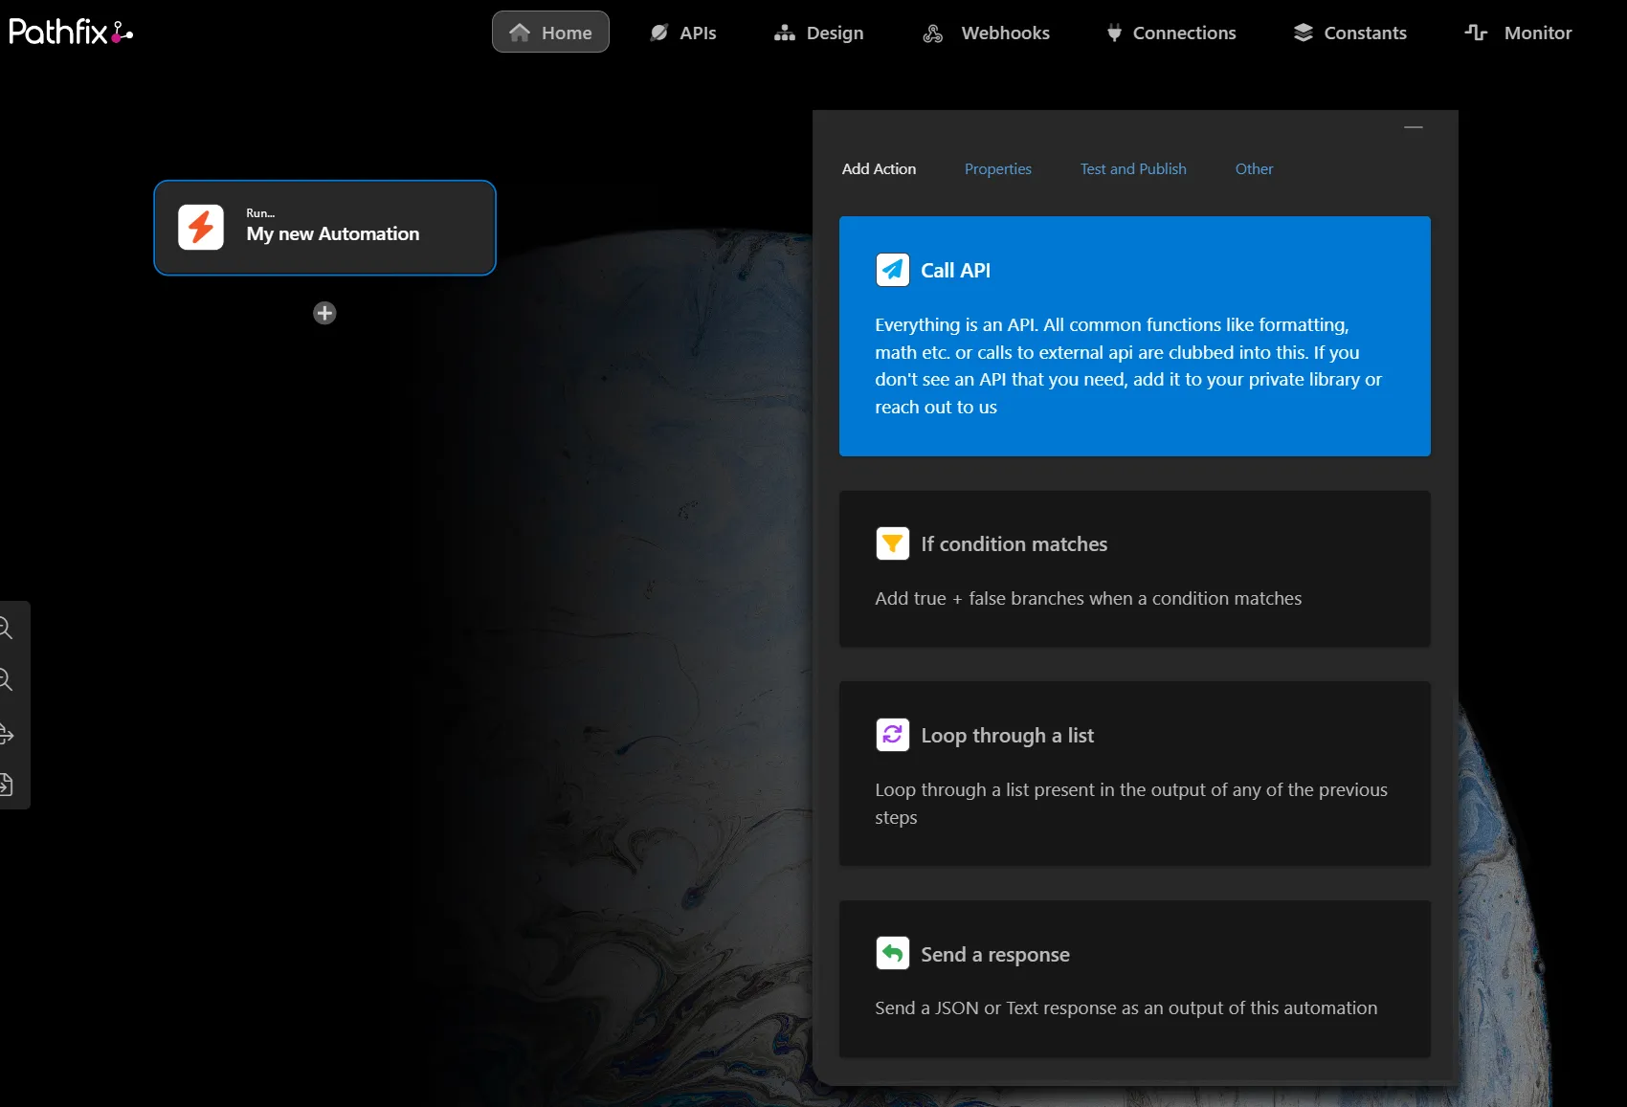The image size is (1627, 1107).
Task: Switch to the Properties tab
Action: point(997,168)
